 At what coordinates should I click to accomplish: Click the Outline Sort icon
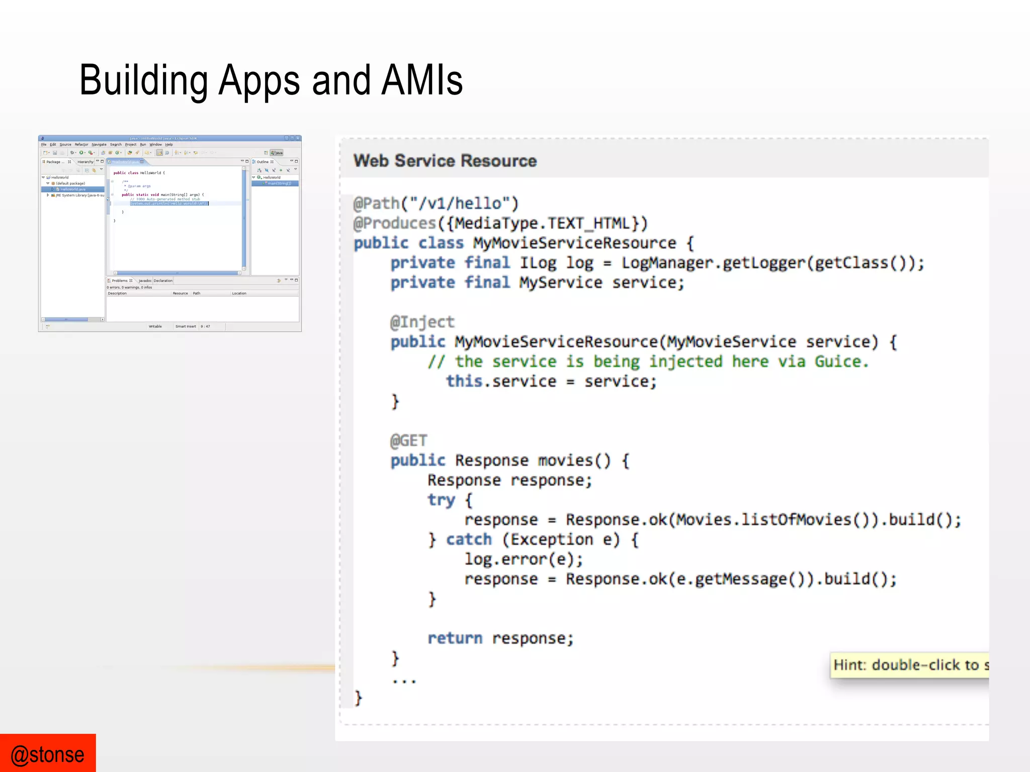(x=260, y=170)
